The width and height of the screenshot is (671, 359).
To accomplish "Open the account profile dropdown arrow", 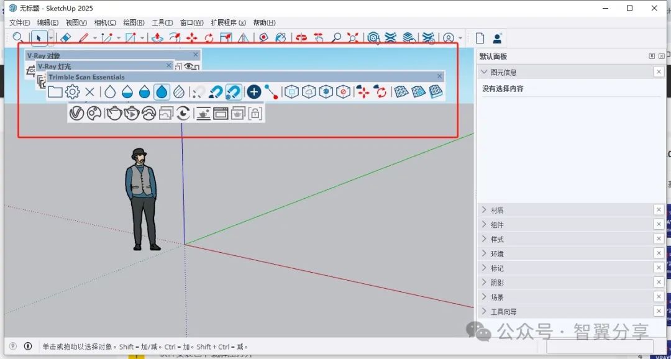I will point(460,38).
